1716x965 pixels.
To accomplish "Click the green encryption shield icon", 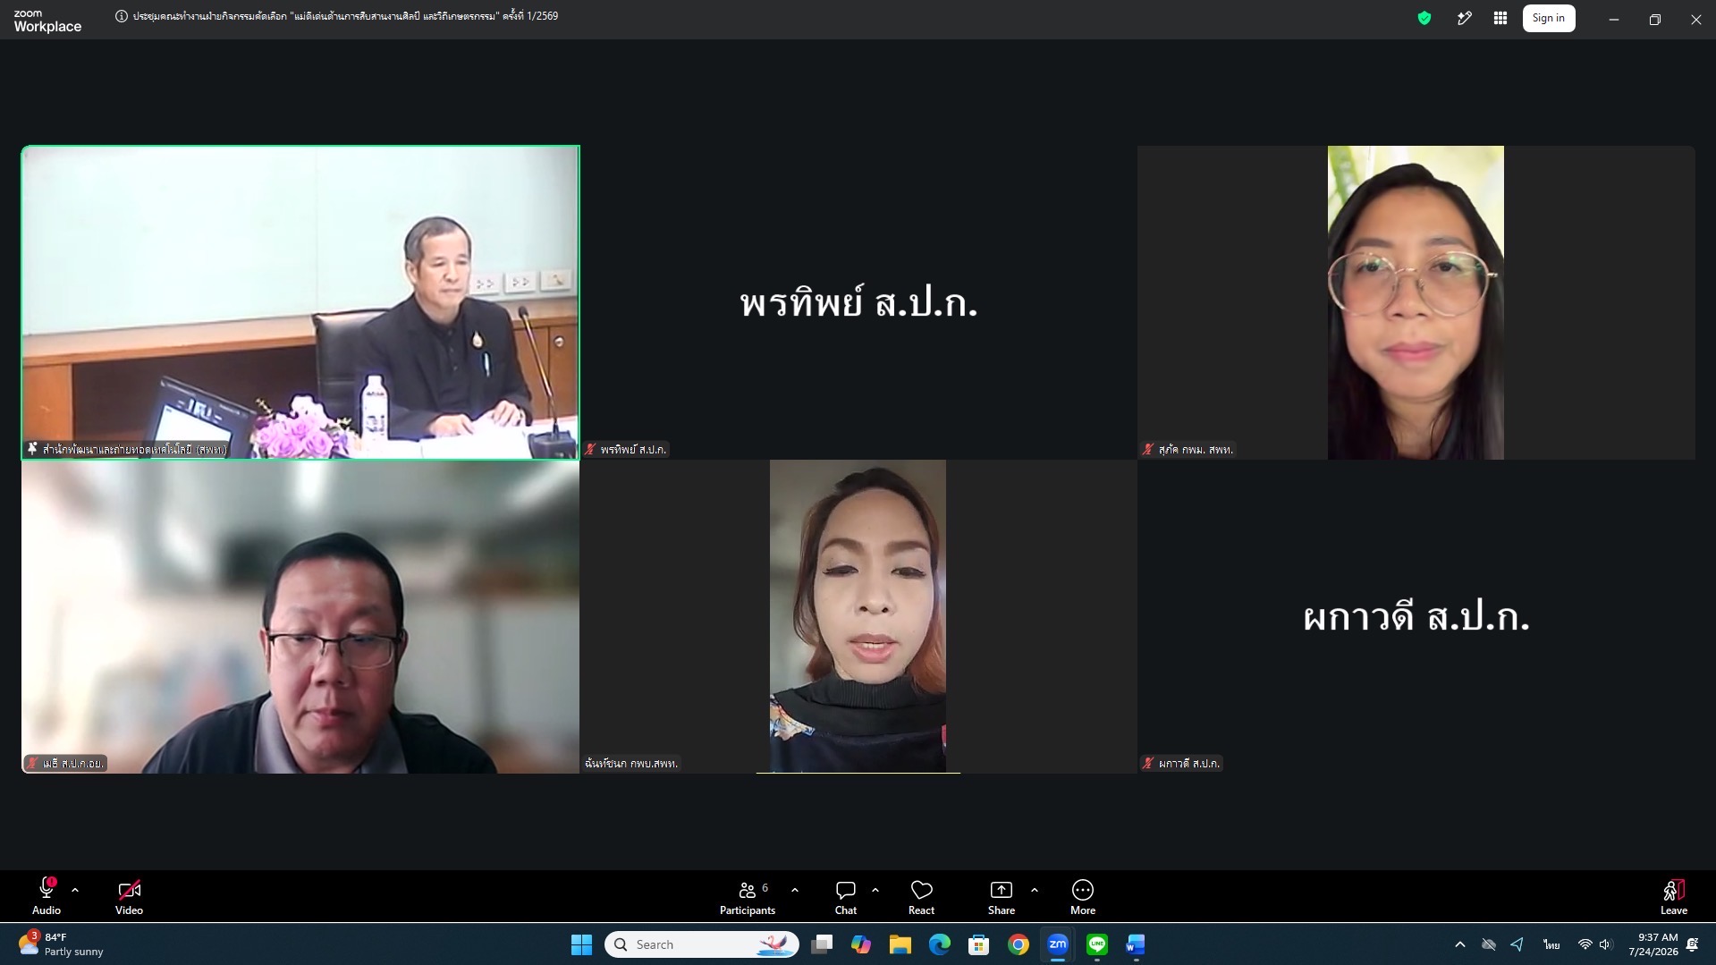I will (x=1424, y=18).
